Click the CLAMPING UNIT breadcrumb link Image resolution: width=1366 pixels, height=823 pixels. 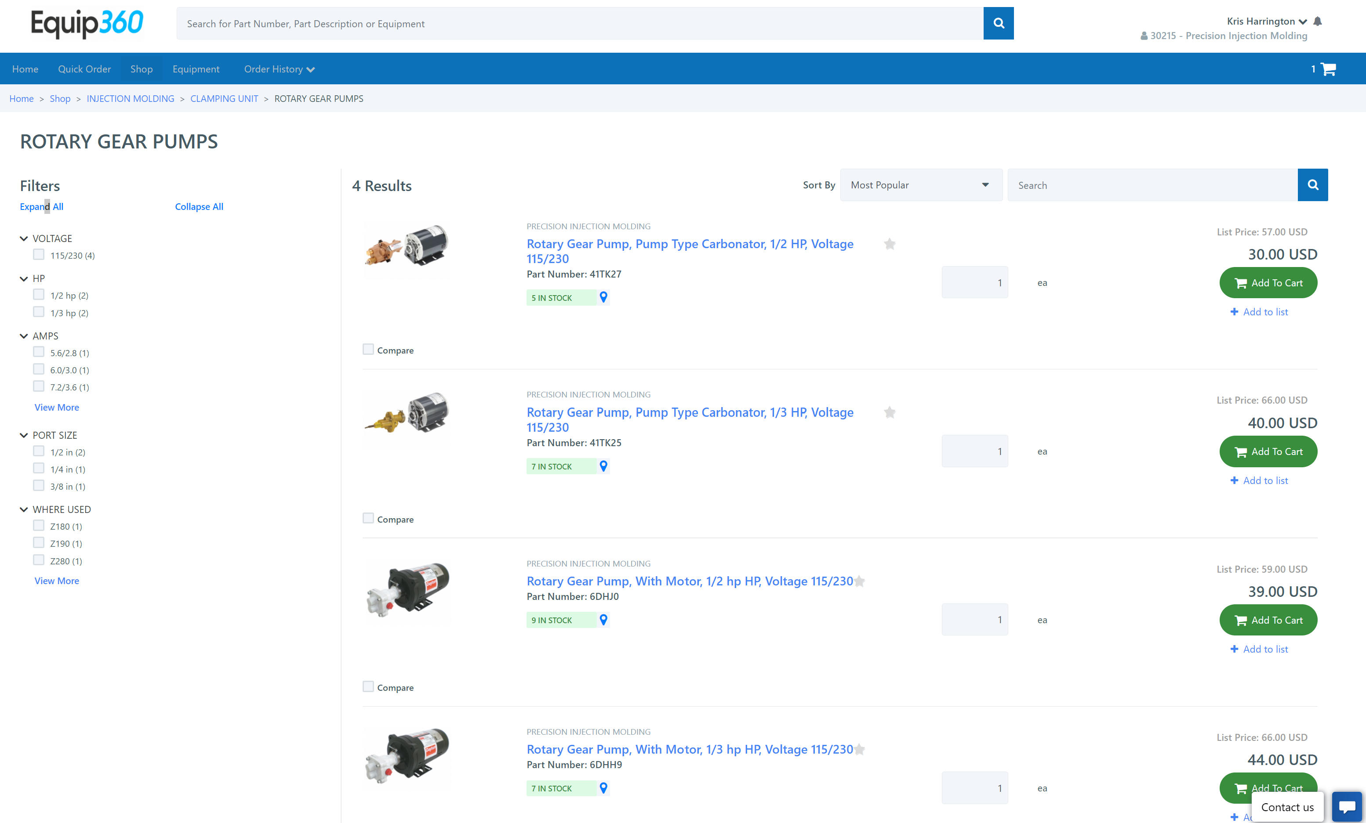click(x=224, y=98)
